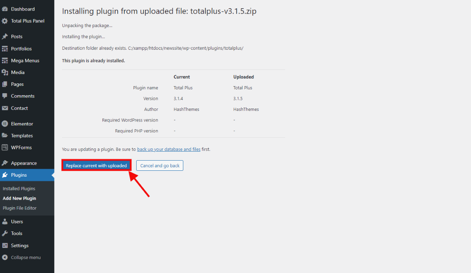Open back up your database and files link
This screenshot has height=273, width=471.
coord(169,149)
